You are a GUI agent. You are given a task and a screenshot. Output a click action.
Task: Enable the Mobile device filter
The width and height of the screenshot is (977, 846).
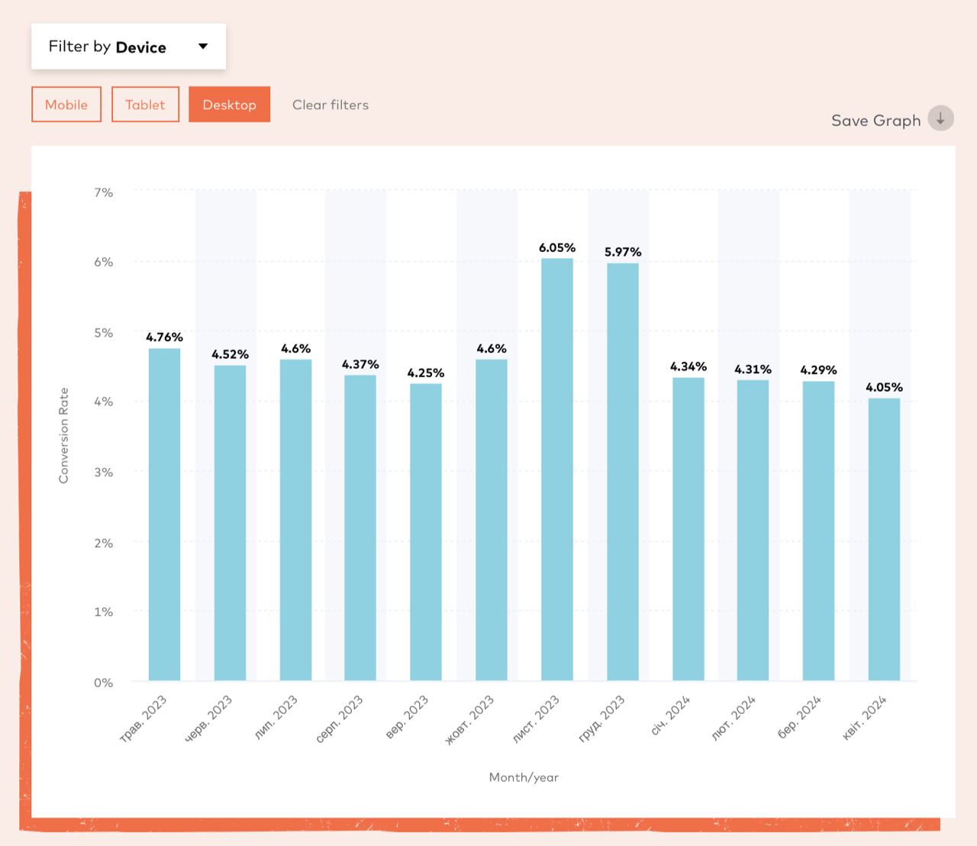click(66, 105)
